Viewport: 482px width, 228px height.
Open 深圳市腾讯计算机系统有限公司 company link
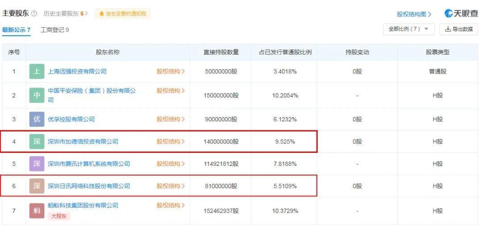coord(89,164)
